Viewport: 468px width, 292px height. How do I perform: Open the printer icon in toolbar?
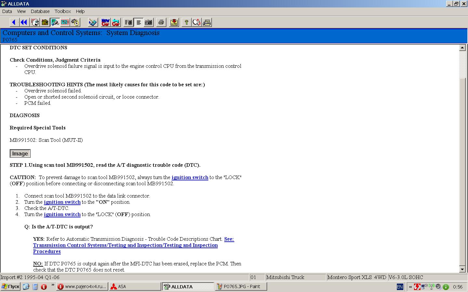[161, 22]
